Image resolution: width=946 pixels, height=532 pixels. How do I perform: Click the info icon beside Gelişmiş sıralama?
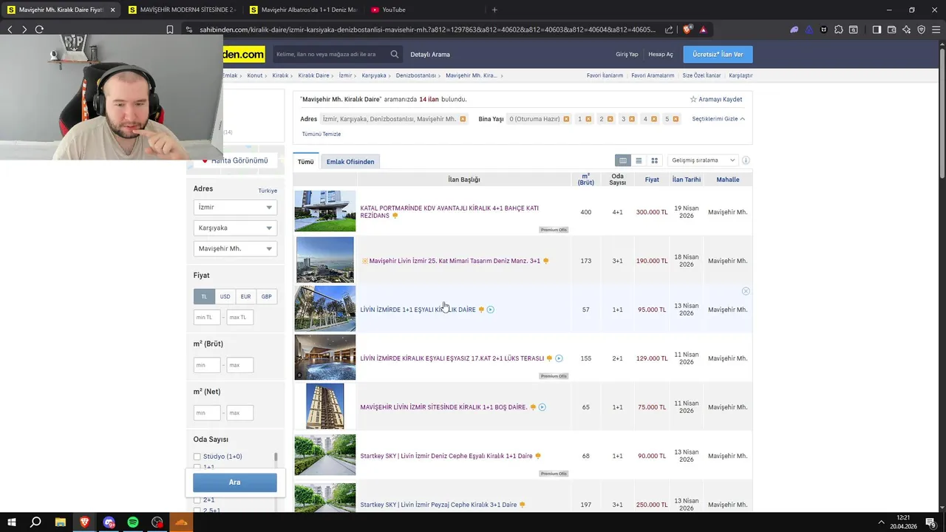pos(746,160)
